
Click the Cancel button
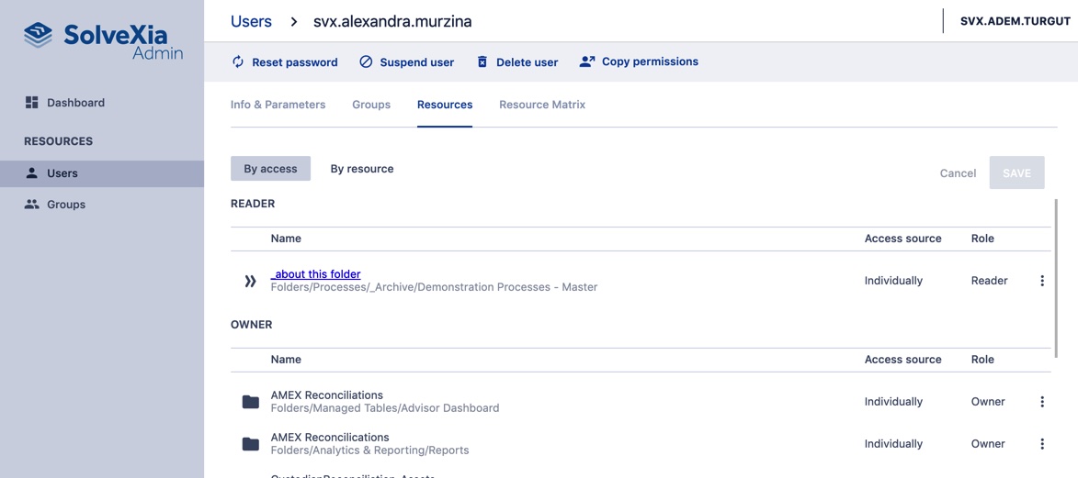click(x=958, y=173)
